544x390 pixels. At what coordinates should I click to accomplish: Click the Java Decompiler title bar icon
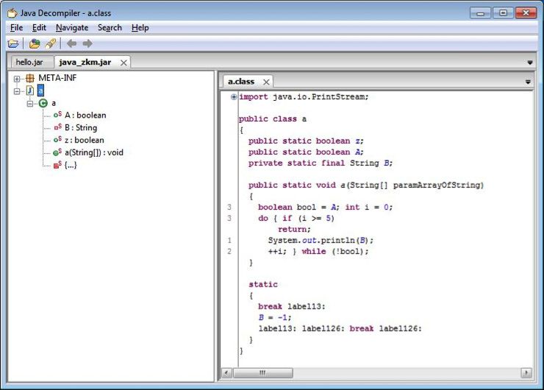tap(12, 13)
